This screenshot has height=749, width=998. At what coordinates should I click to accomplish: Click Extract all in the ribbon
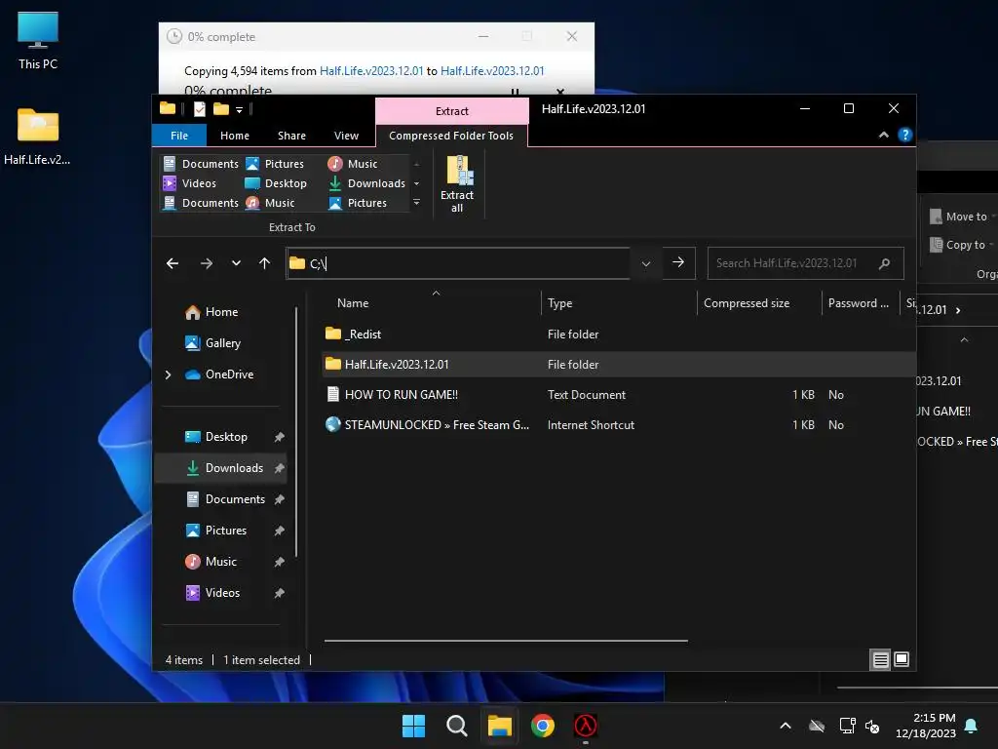[457, 183]
